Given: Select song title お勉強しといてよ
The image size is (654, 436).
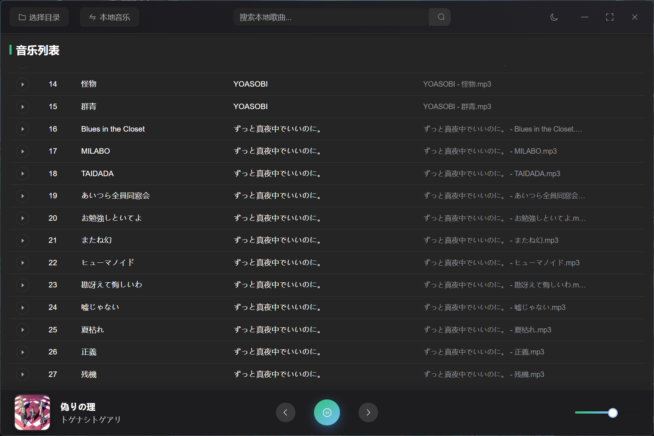Looking at the screenshot, I should tap(112, 218).
